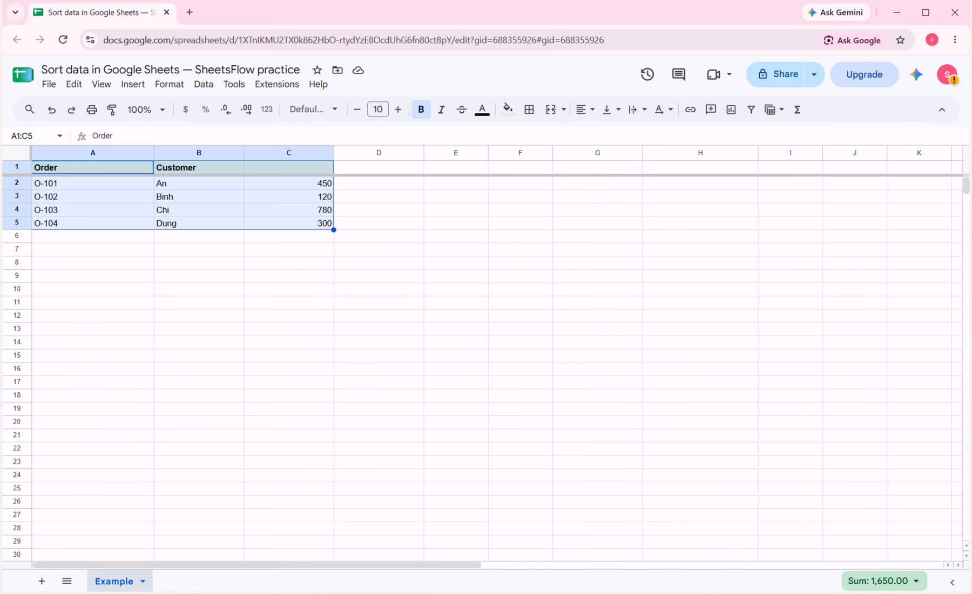Open the Functions sigma icon
The height and width of the screenshot is (594, 972).
797,110
